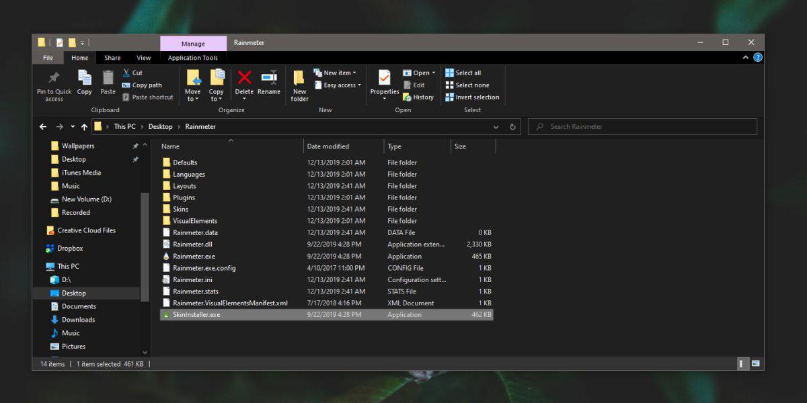
Task: Click the Open button in the ribbon
Action: pyautogui.click(x=419, y=73)
